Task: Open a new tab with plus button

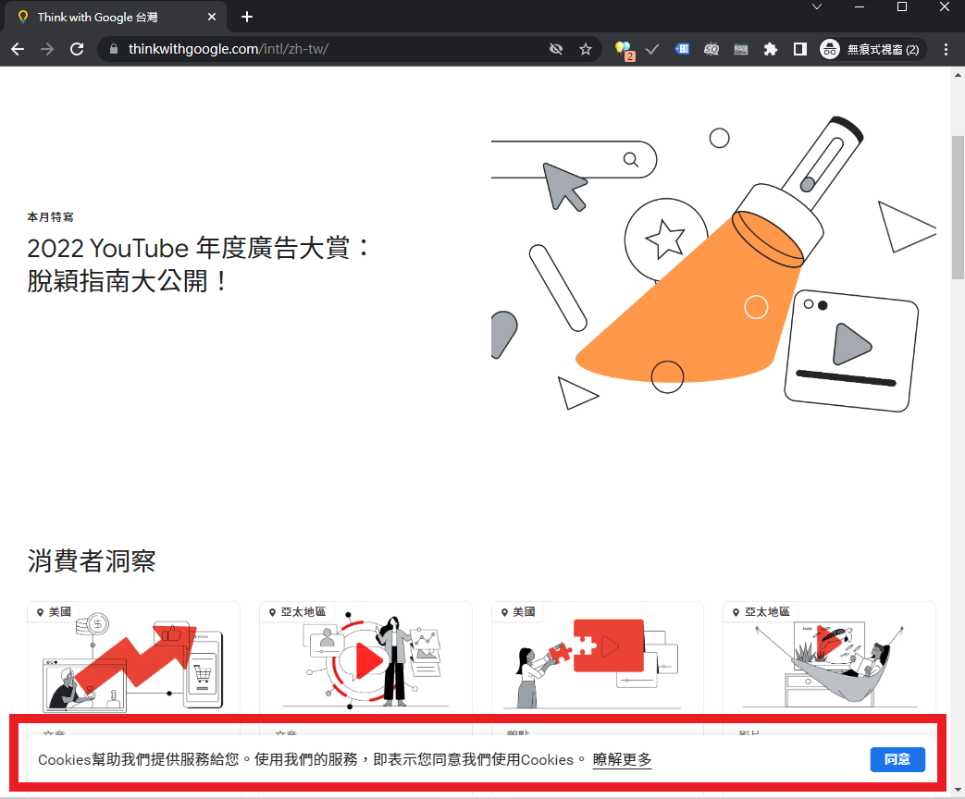Action: (247, 18)
